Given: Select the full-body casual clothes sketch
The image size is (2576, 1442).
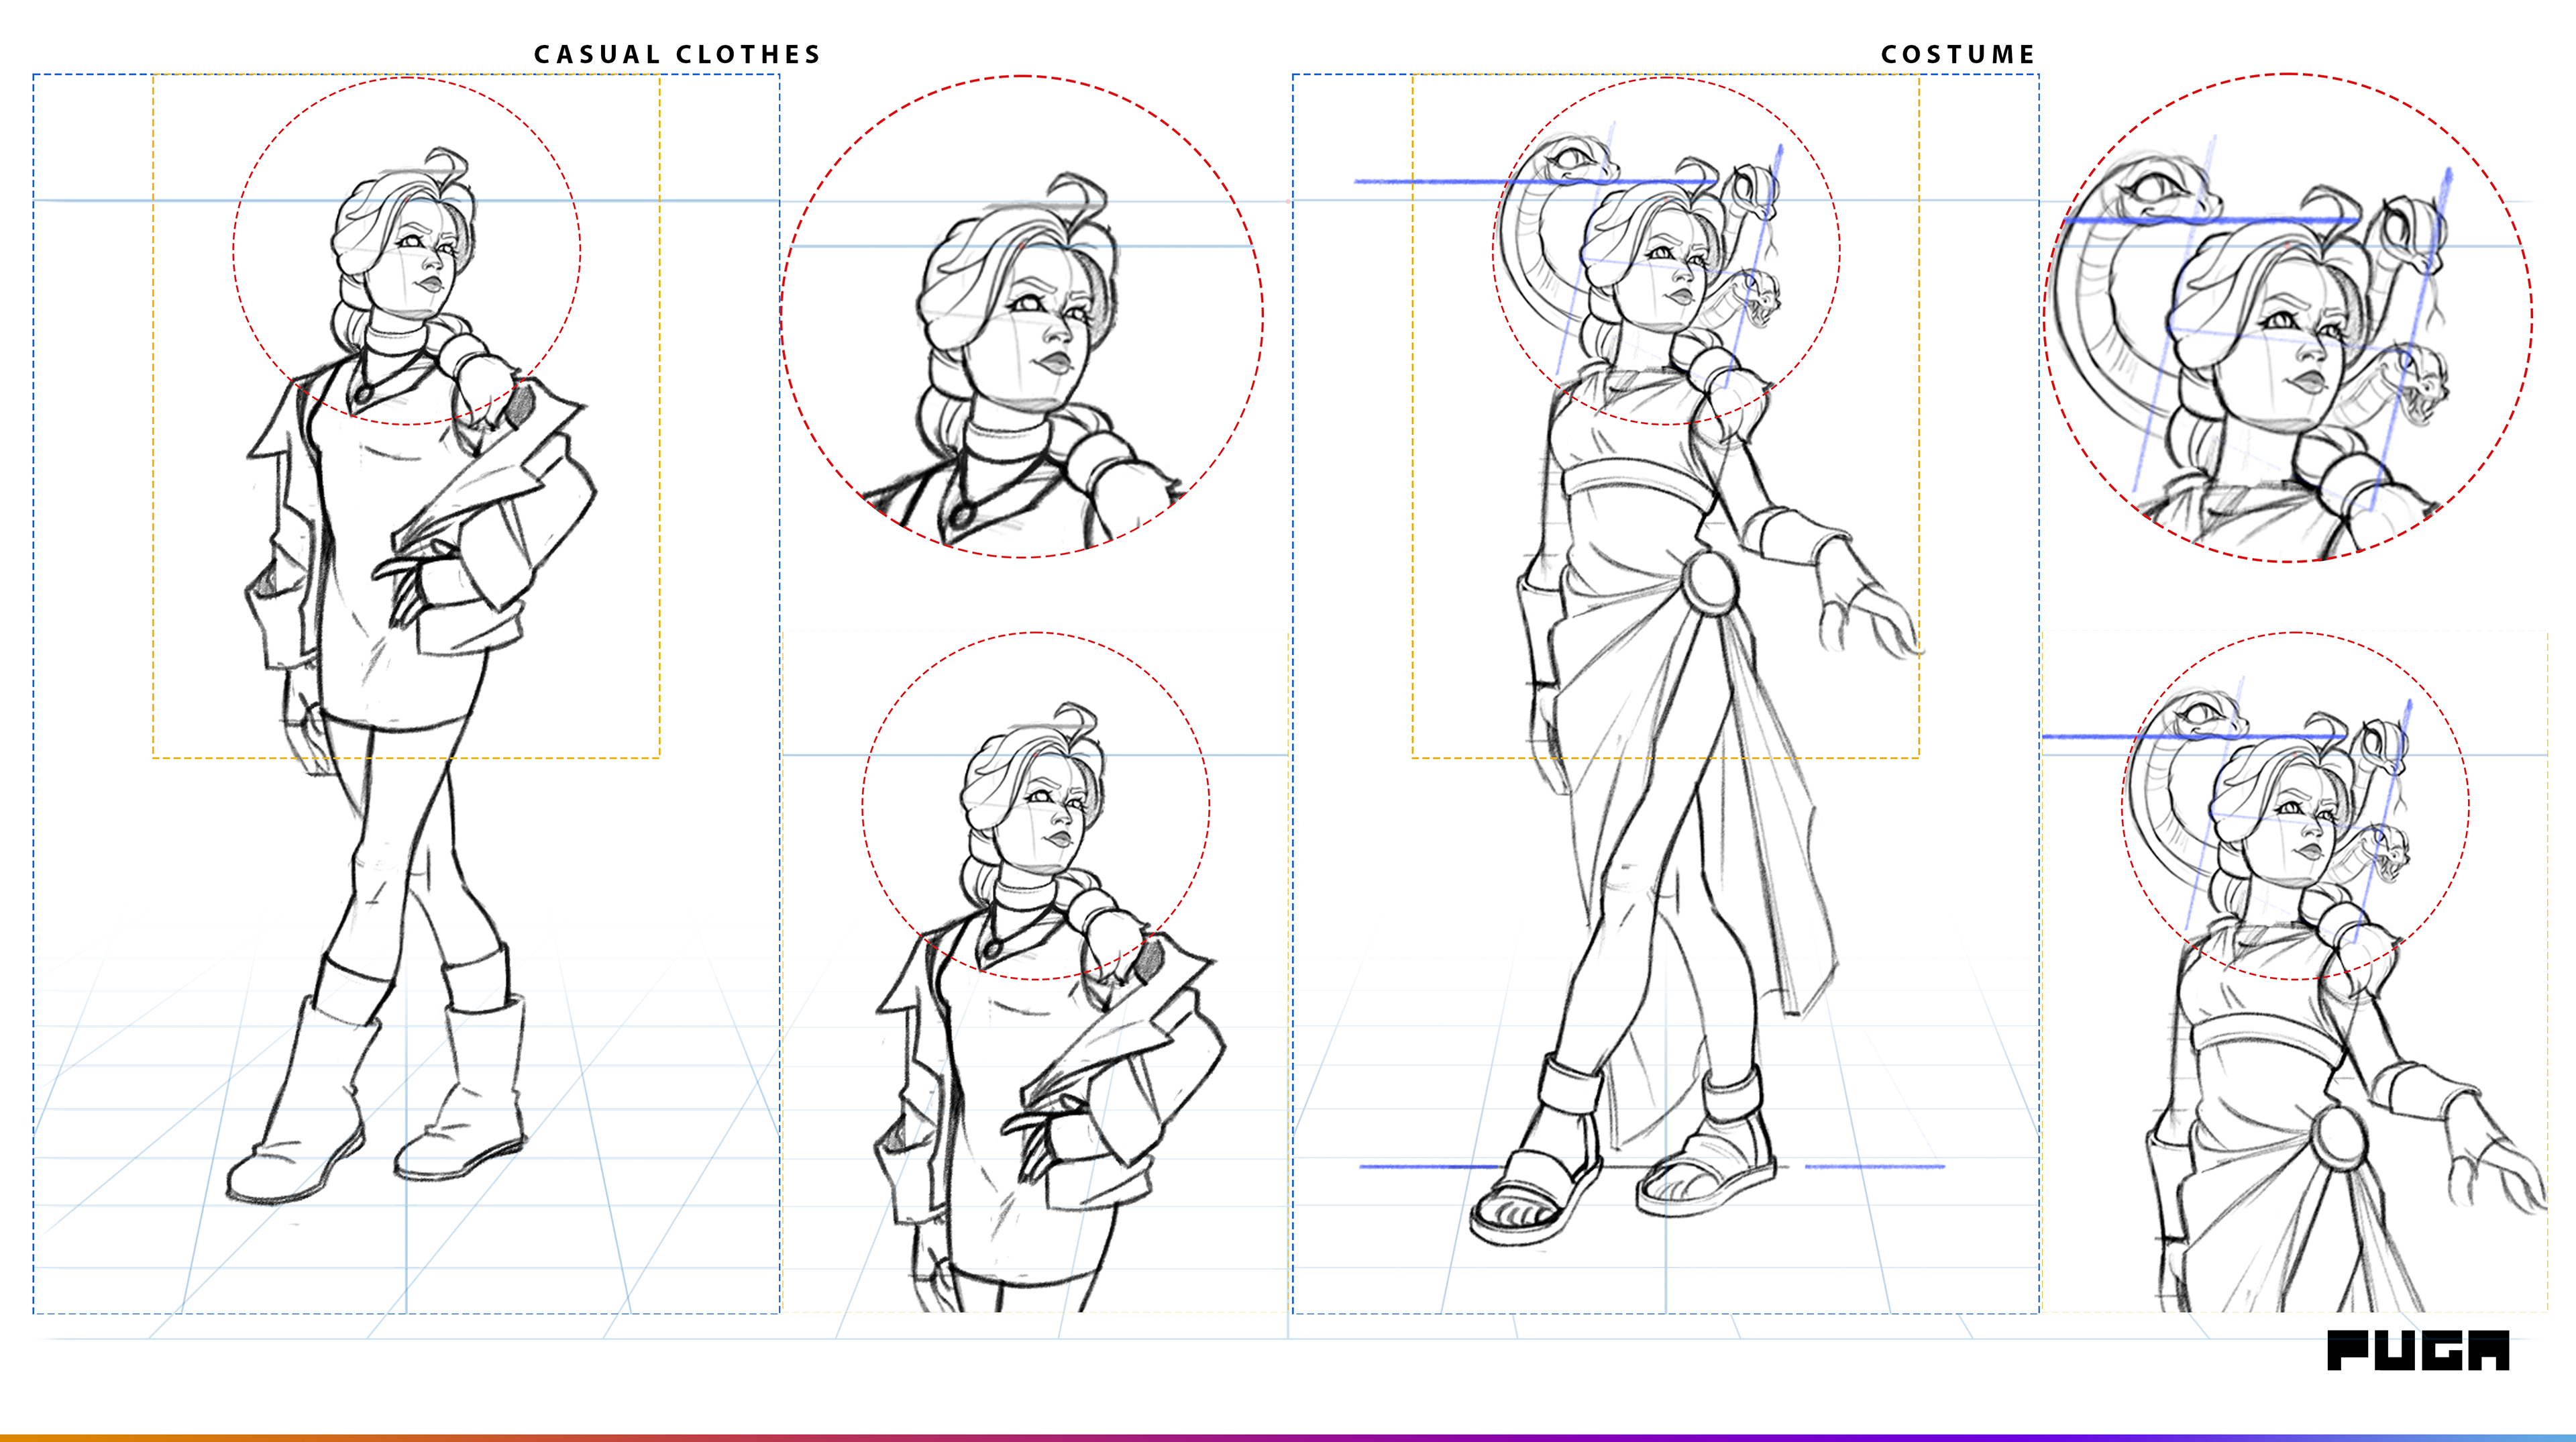Looking at the screenshot, I should (x=406, y=693).
